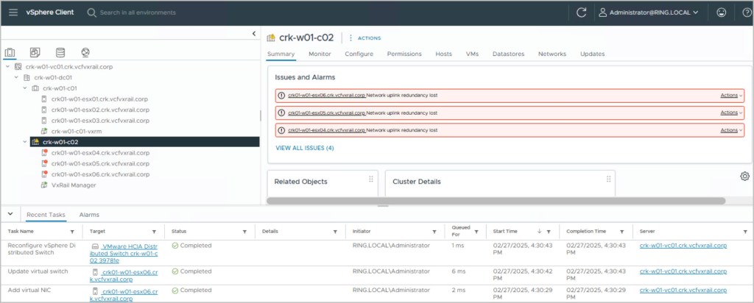Open the hamburger navigation menu
Viewport: 754px width, 303px height.
tap(13, 13)
